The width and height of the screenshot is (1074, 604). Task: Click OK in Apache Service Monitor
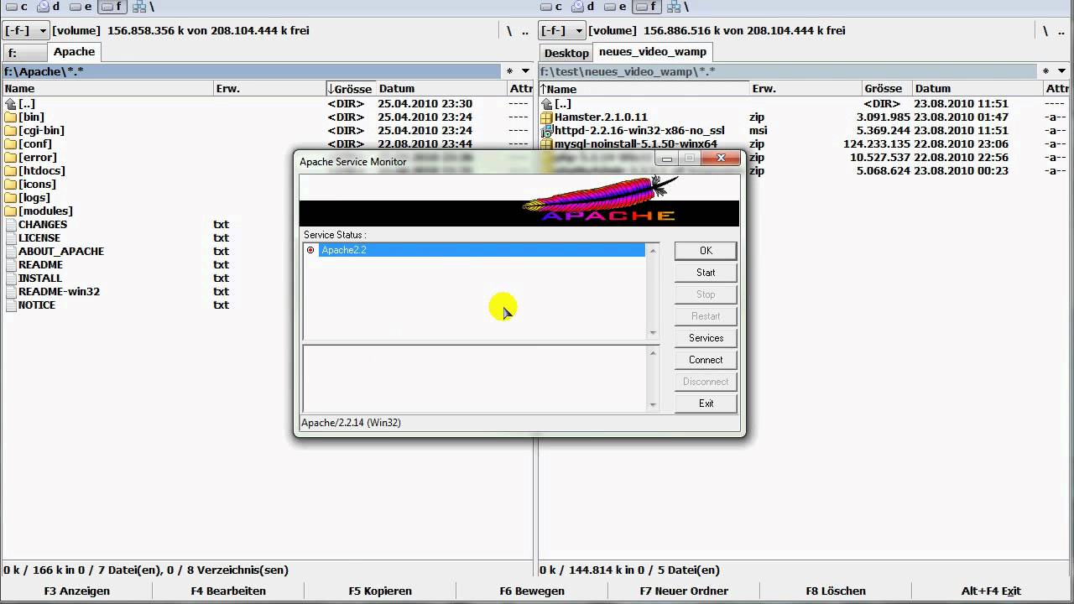point(706,251)
